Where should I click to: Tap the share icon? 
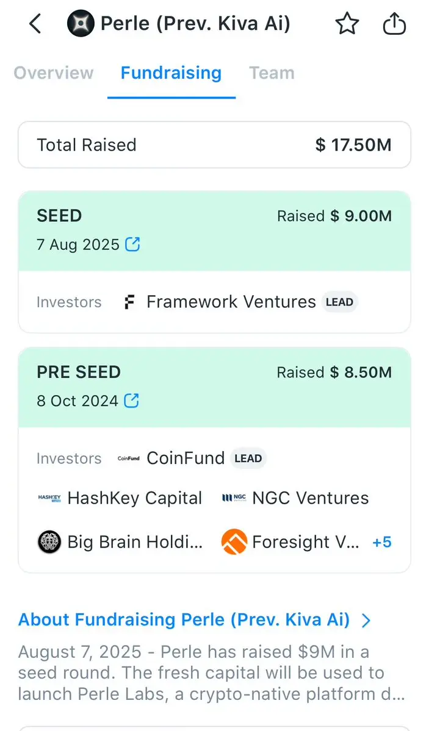(x=394, y=24)
